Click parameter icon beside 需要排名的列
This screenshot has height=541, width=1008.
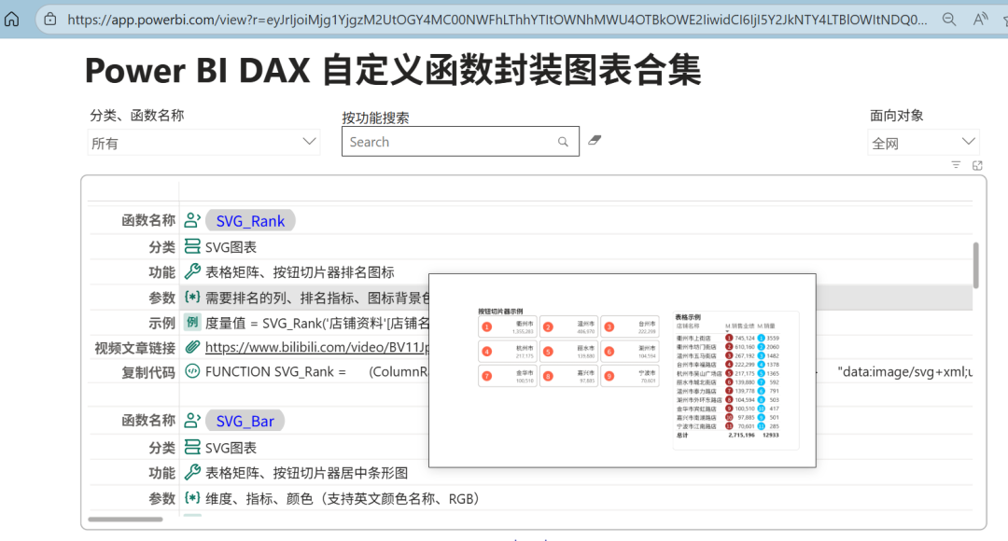[x=192, y=297]
